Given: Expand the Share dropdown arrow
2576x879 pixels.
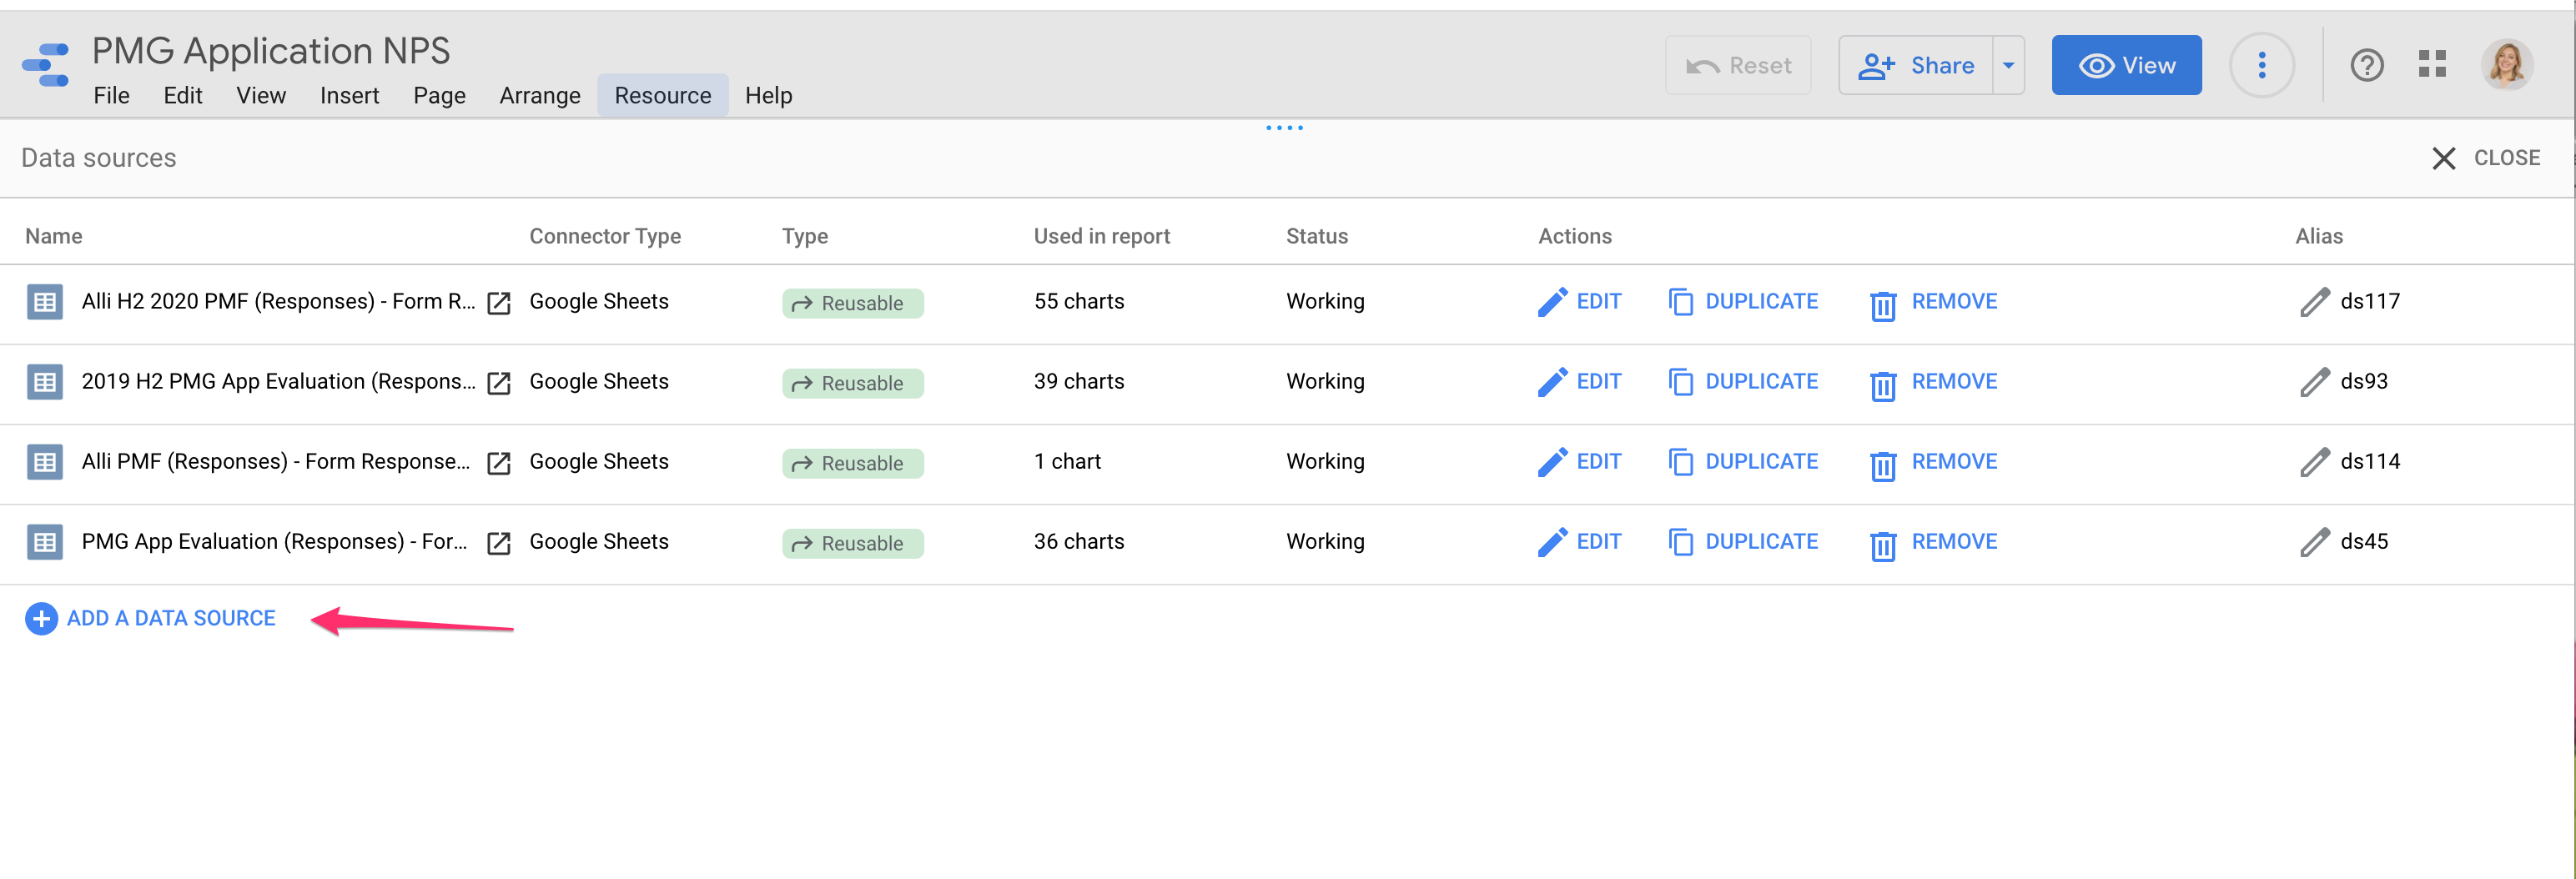Looking at the screenshot, I should coord(2008,66).
